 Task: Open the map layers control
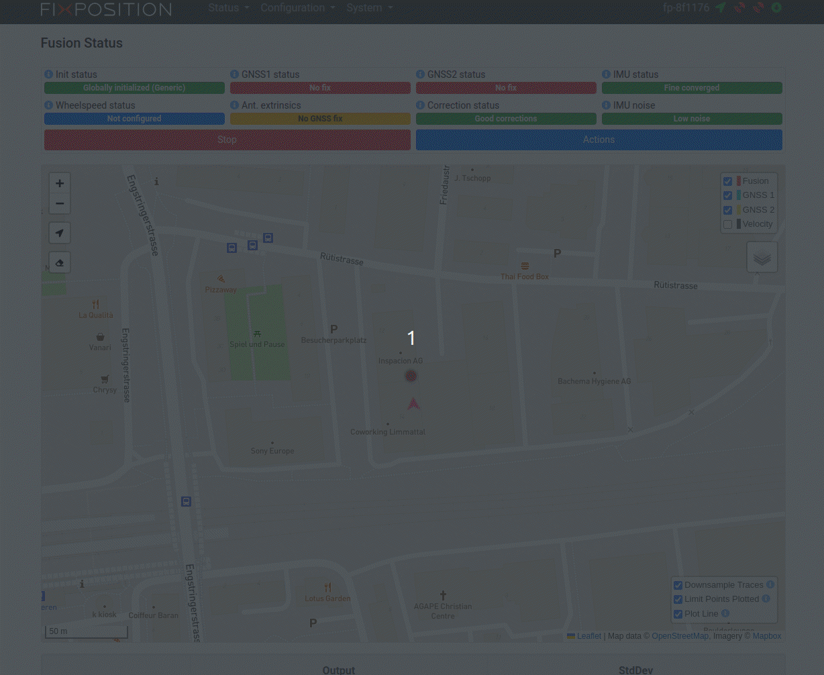pyautogui.click(x=762, y=258)
